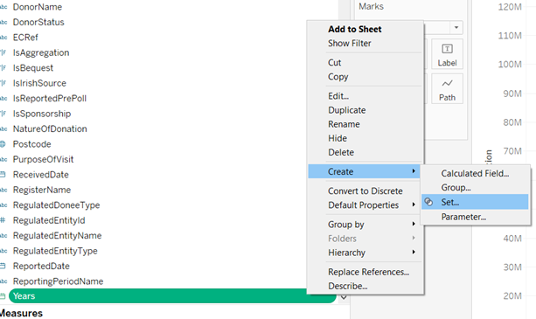Click the 120M axis label
Image resolution: width=536 pixels, height=319 pixels.
pos(510,7)
